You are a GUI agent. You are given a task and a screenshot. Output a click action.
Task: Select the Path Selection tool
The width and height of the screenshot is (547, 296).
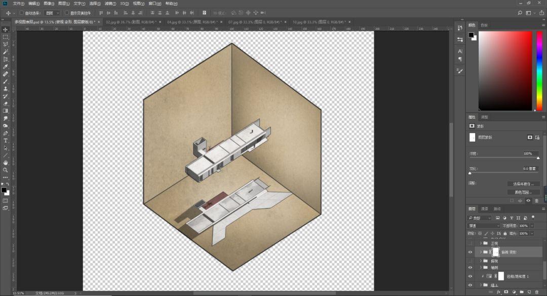(x=5, y=148)
